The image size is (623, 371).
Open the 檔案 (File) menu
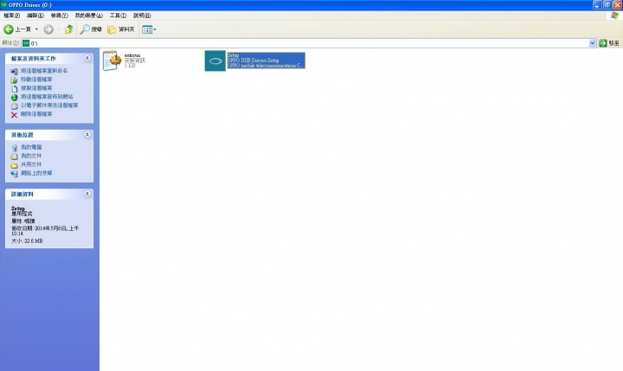point(11,16)
